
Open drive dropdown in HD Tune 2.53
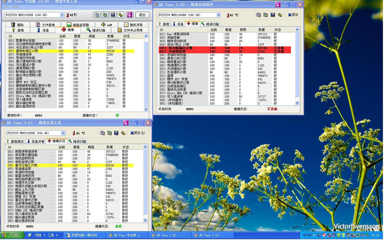pyautogui.click(x=63, y=133)
